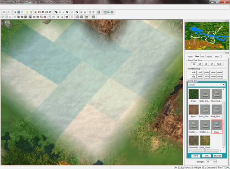The image size is (230, 169).
Task: Click the yellow copy pages toolbar icon
Action: click(x=27, y=12)
